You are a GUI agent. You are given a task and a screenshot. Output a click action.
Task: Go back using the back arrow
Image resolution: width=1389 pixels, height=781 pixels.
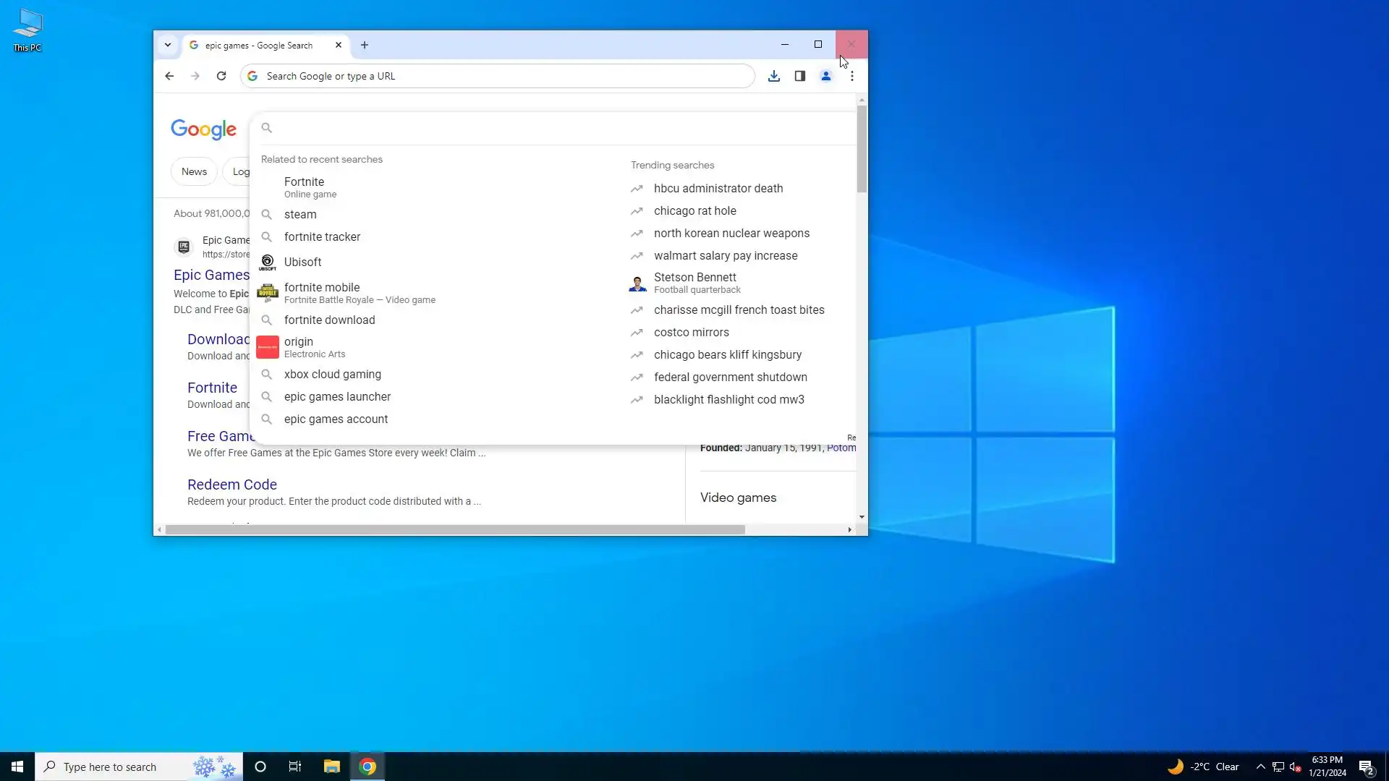tap(169, 76)
